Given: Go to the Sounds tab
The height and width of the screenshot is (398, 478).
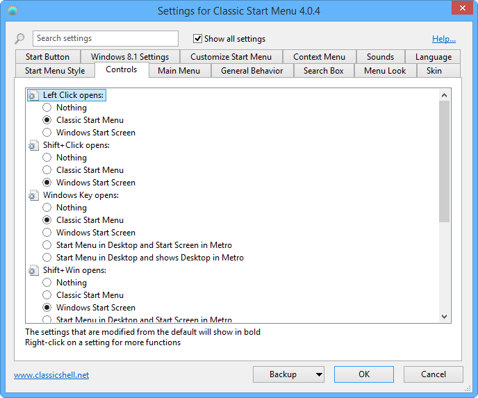Looking at the screenshot, I should [x=380, y=57].
